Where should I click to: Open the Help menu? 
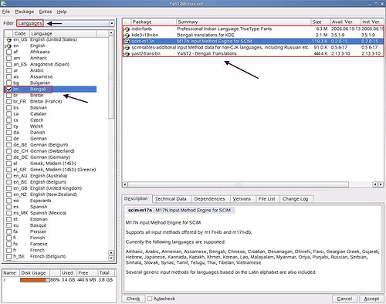pyautogui.click(x=62, y=12)
